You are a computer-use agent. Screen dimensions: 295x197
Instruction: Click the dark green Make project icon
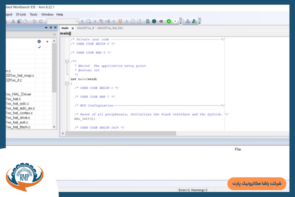coord(154,21)
